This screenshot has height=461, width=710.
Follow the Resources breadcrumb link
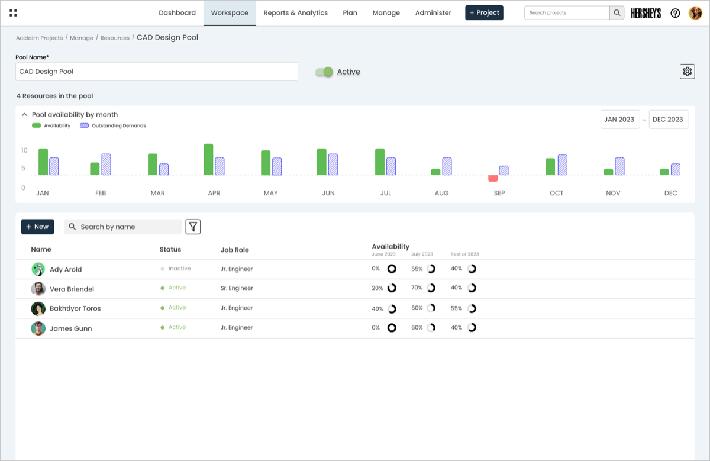115,38
